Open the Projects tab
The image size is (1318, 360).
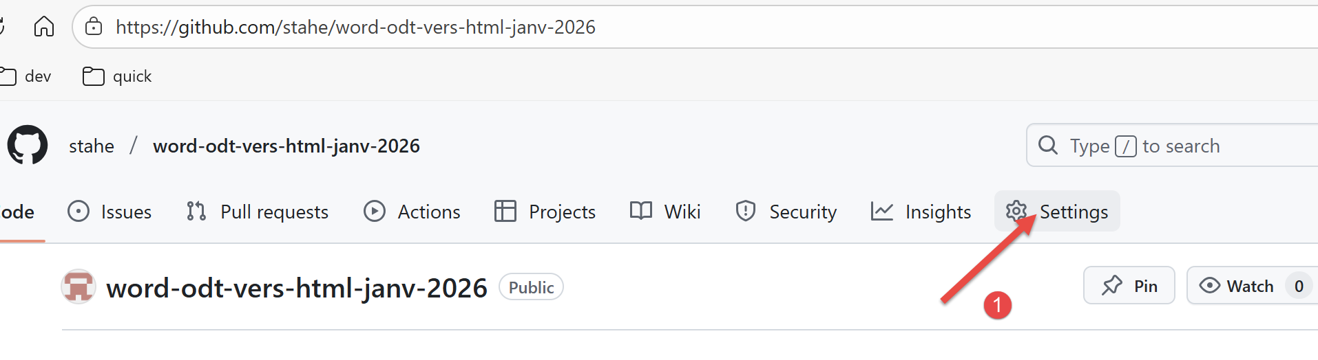pyautogui.click(x=545, y=212)
